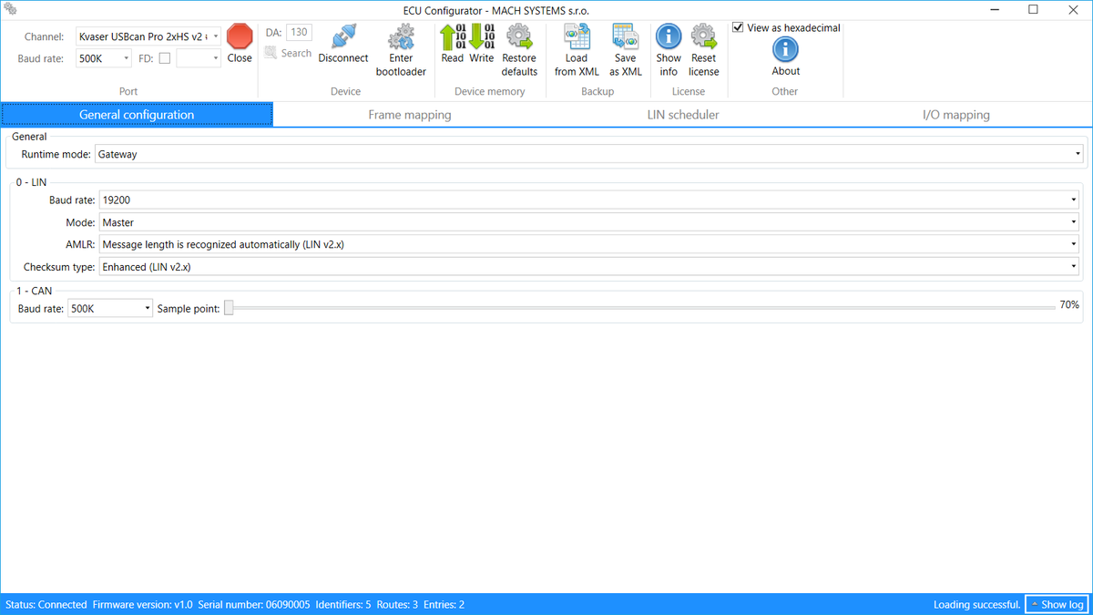
Task: Click the red Close port icon
Action: (x=240, y=37)
